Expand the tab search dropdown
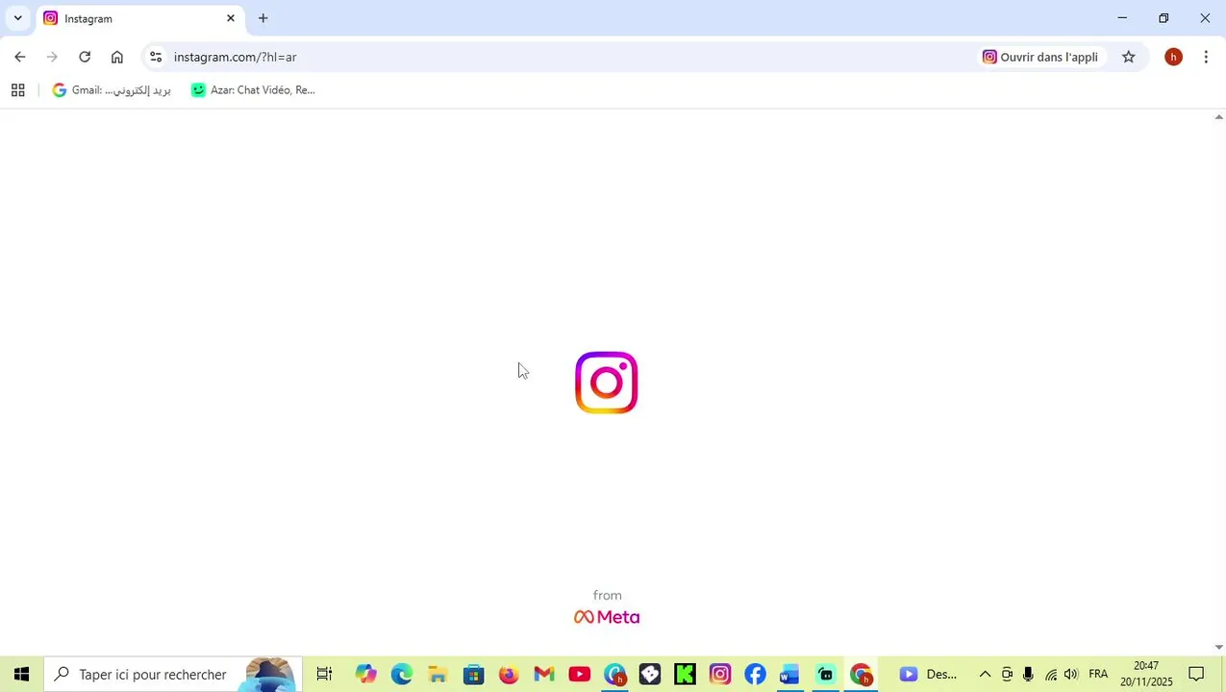The width and height of the screenshot is (1226, 692). (17, 18)
